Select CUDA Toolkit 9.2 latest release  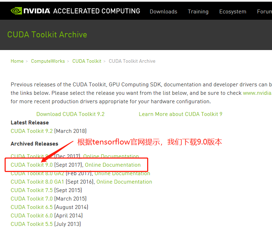31,131
